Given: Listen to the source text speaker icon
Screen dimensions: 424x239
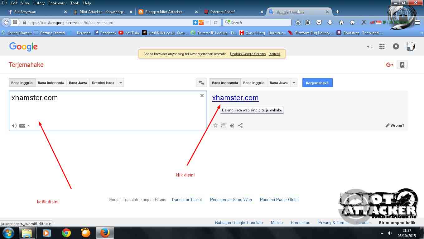Looking at the screenshot, I should [x=14, y=126].
